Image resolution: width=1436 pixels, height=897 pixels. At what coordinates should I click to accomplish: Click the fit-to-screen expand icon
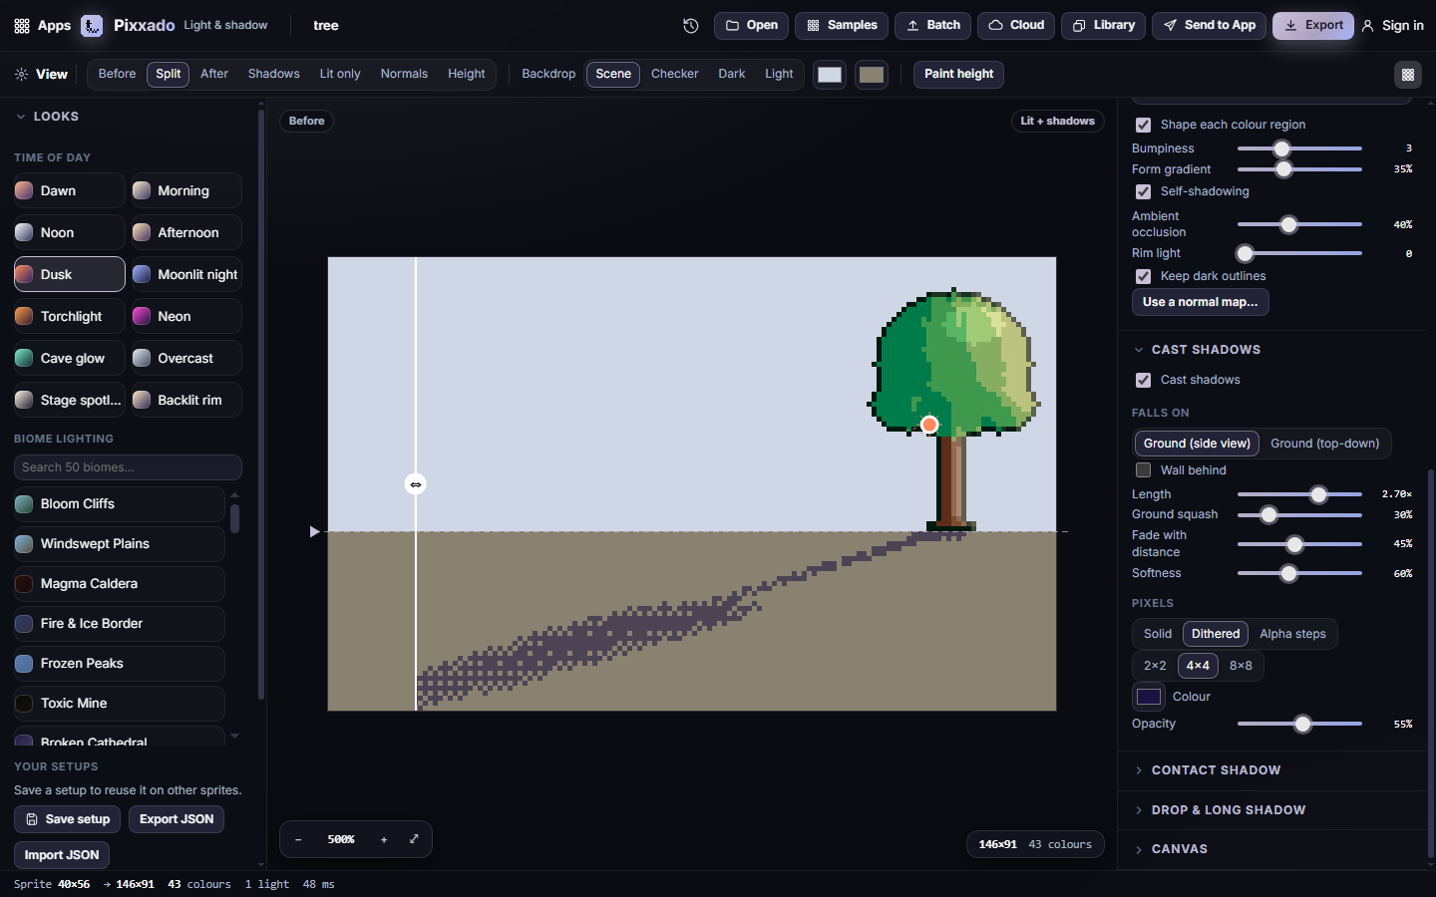coord(414,839)
